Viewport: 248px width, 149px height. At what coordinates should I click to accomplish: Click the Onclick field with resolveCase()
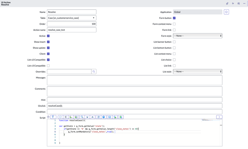[x=134, y=106]
